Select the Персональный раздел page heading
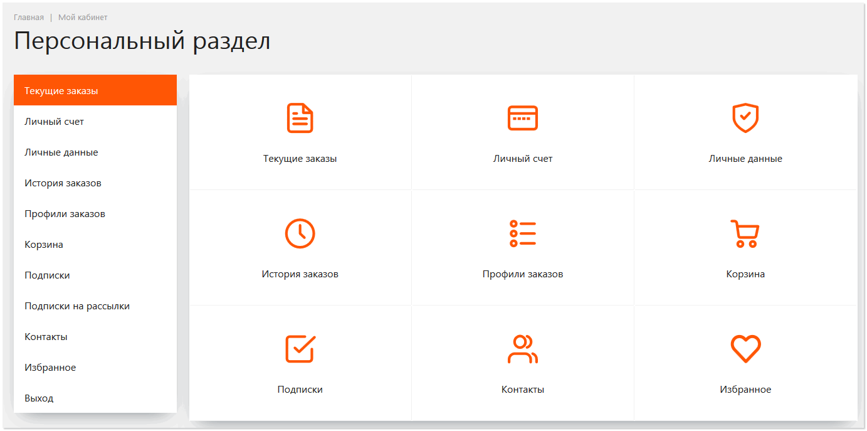Viewport: 867px width, 431px height. [x=142, y=41]
